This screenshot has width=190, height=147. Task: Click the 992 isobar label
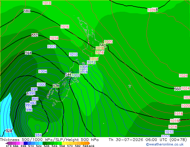33,103
